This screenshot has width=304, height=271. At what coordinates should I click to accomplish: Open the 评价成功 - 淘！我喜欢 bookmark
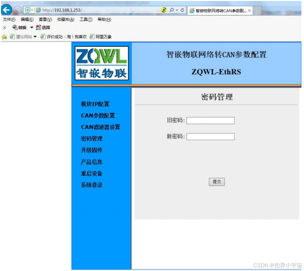[x=63, y=37]
